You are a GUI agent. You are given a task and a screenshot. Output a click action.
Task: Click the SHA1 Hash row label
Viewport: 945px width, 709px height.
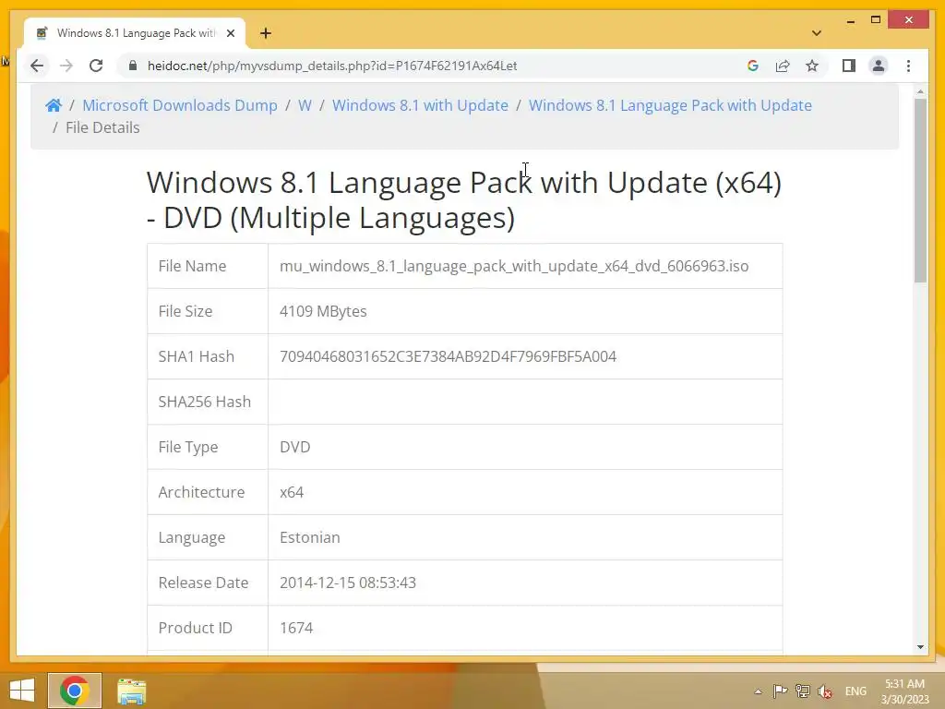(x=196, y=356)
